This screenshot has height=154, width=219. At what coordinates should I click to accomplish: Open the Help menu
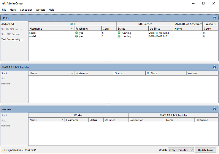pyautogui.click(x=51, y=10)
